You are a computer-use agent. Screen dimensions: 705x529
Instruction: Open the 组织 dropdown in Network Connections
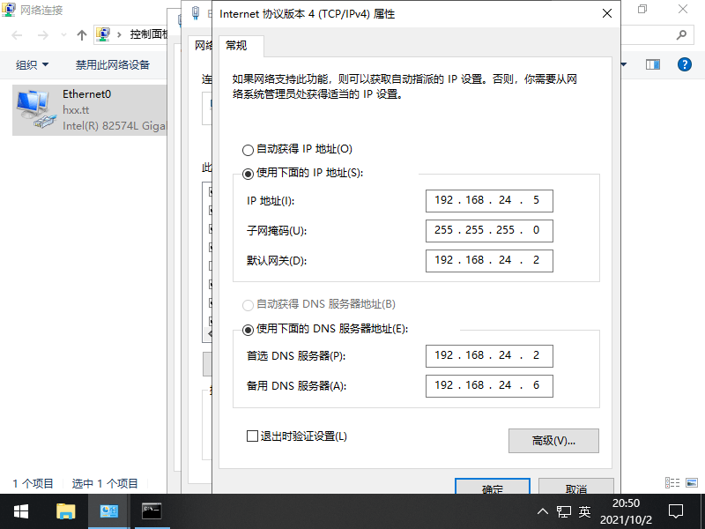(32, 64)
